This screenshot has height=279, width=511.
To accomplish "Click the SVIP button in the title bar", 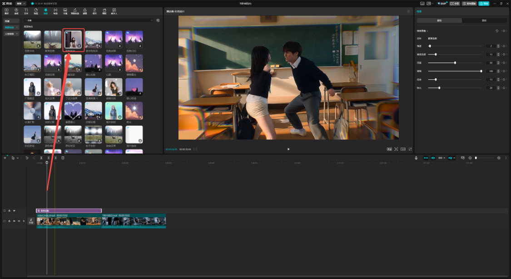I will (442, 4).
